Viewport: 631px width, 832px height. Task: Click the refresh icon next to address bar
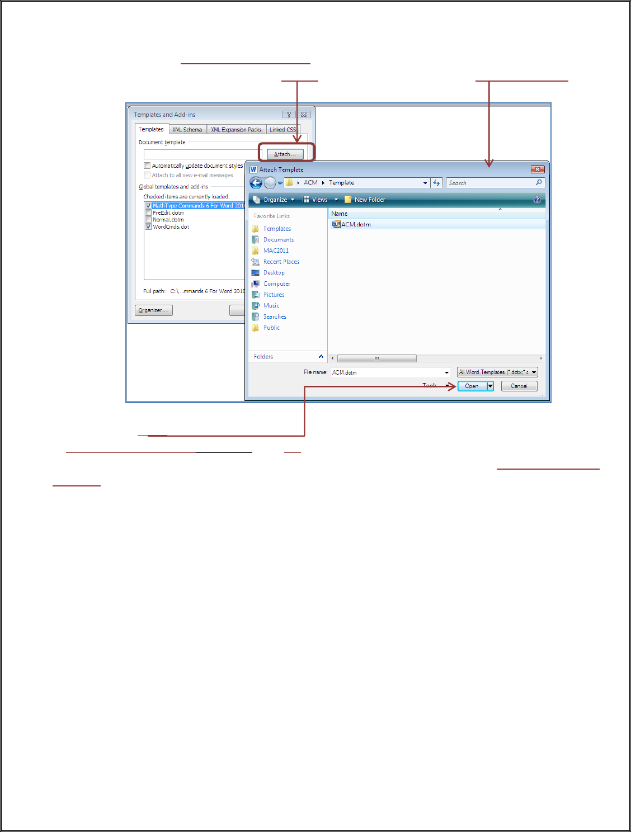[x=437, y=183]
